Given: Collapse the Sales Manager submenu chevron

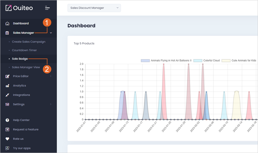Looking at the screenshot, I should (51, 33).
